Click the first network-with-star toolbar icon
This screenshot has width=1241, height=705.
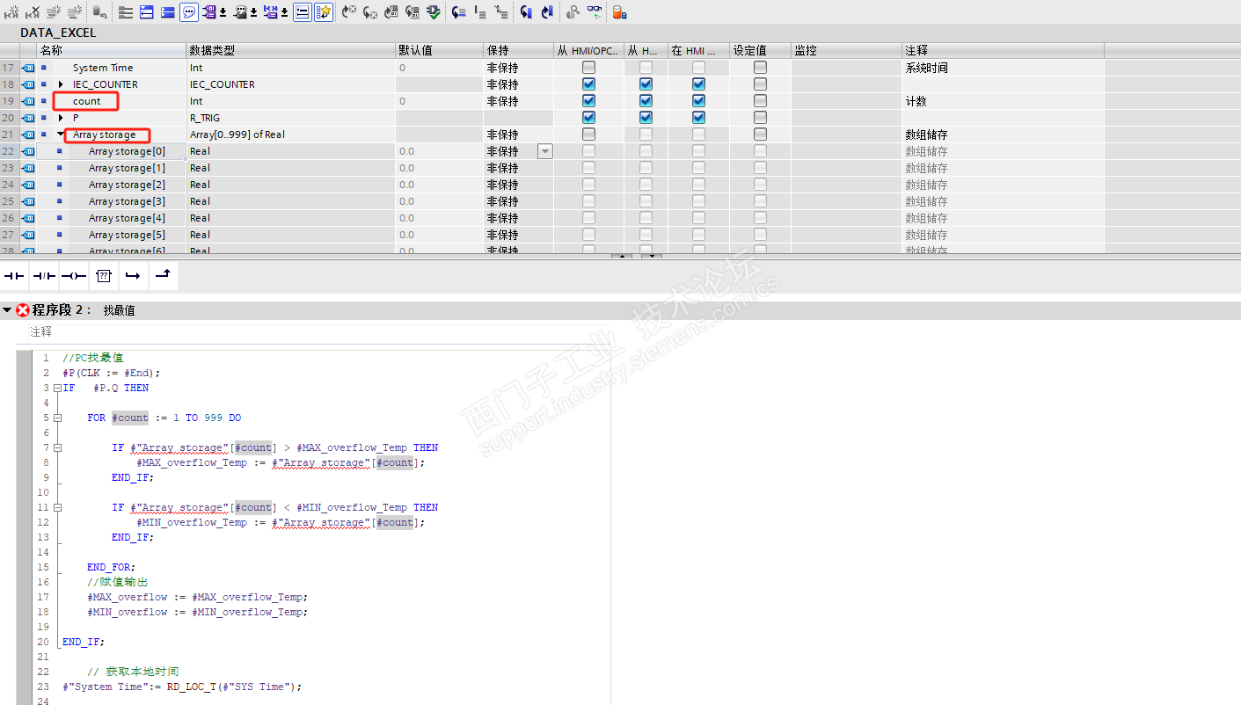pyautogui.click(x=11, y=12)
